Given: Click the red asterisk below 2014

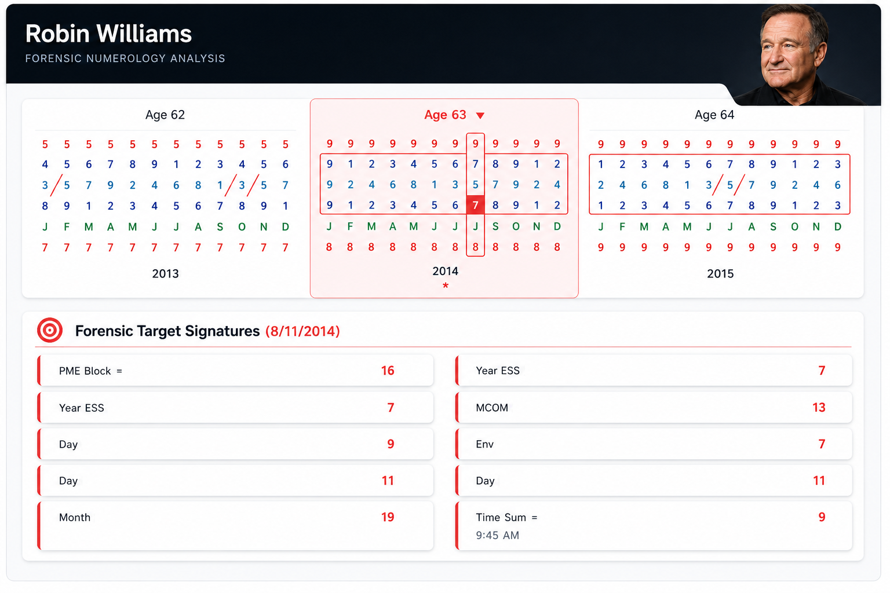Looking at the screenshot, I should pyautogui.click(x=445, y=286).
